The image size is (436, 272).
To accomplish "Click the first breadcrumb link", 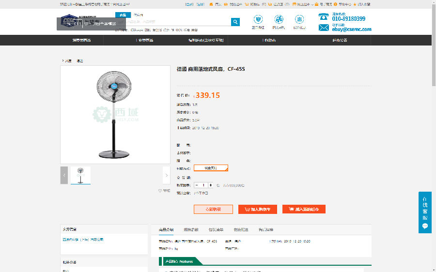I will pos(68,61).
